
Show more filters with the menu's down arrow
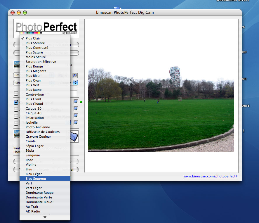click(45, 217)
